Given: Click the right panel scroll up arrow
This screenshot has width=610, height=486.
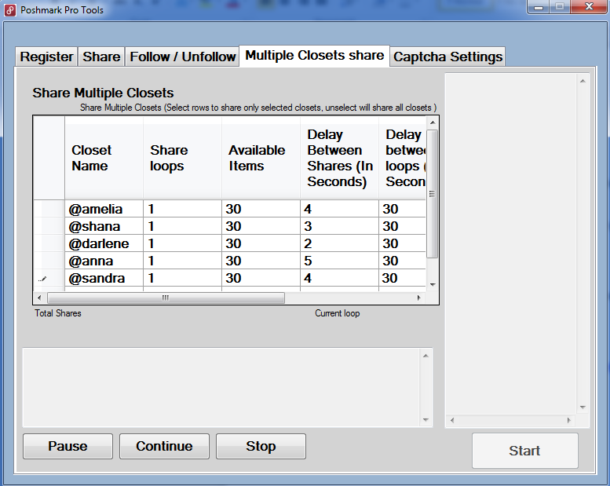Looking at the screenshot, I should [x=583, y=81].
